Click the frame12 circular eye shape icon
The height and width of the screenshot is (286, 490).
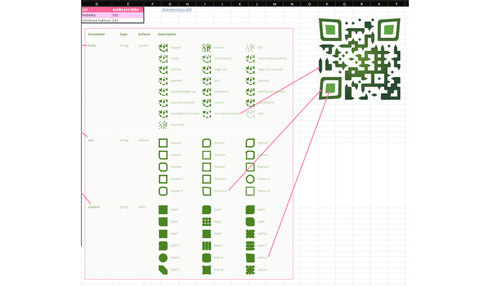[x=250, y=179]
